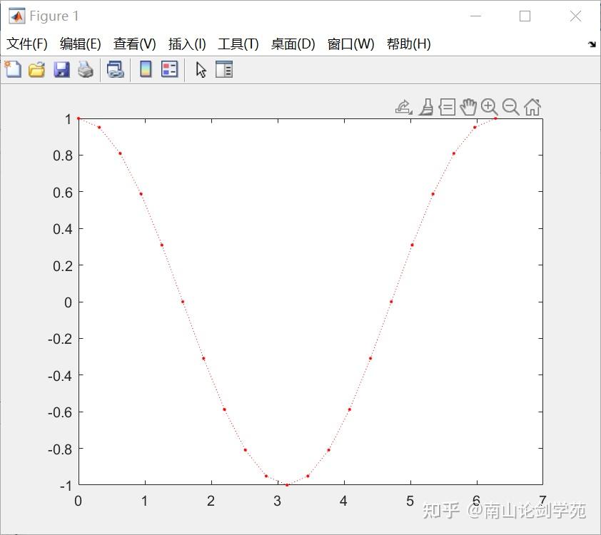The height and width of the screenshot is (535, 601).
Task: Create a new figure
Action: pyautogui.click(x=13, y=69)
